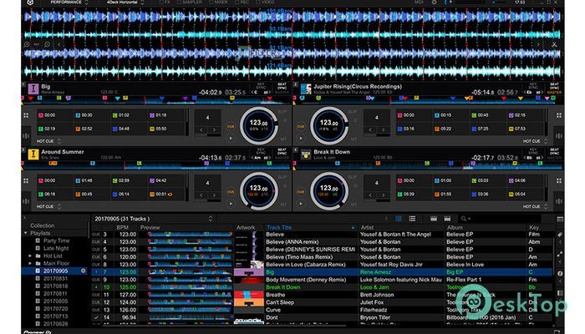The image size is (585, 334).
Task: Open the 4Deck Horizontal layout dropdown
Action: (x=125, y=3)
